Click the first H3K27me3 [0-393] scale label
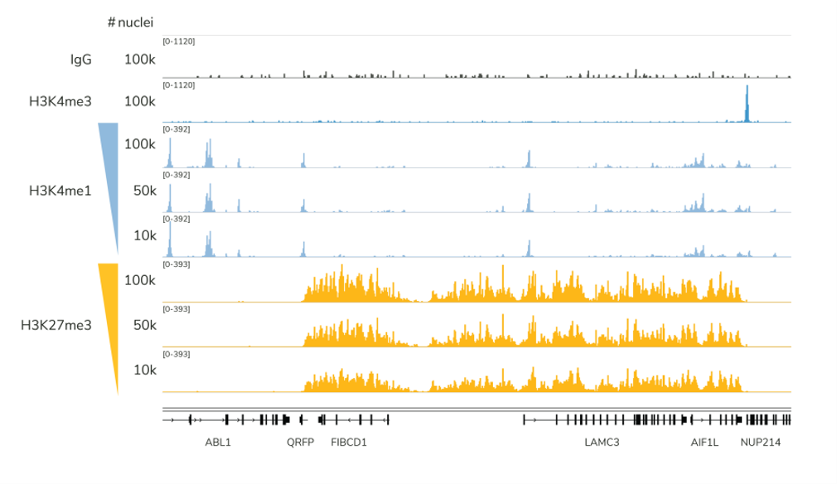Image resolution: width=837 pixels, height=484 pixels. (x=177, y=264)
